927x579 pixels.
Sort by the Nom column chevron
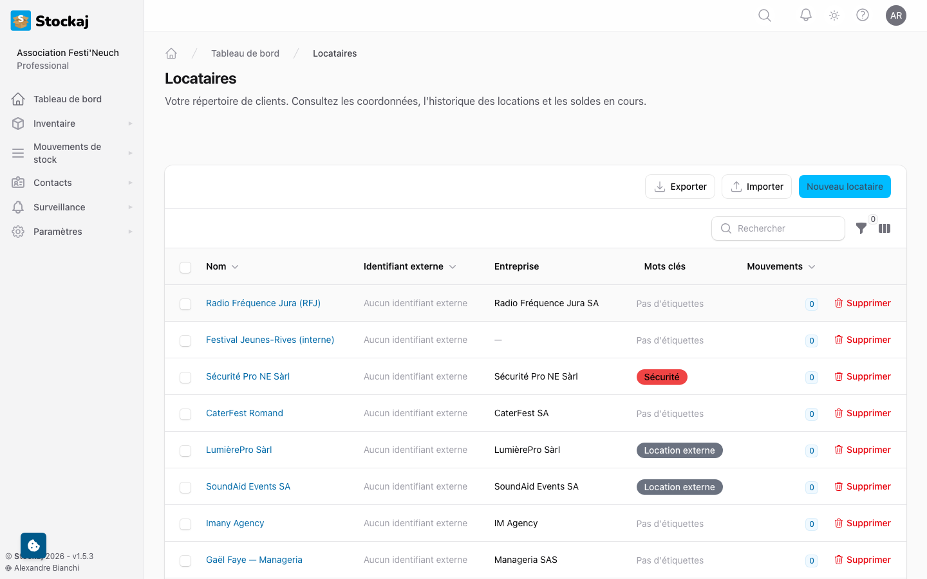(x=235, y=267)
